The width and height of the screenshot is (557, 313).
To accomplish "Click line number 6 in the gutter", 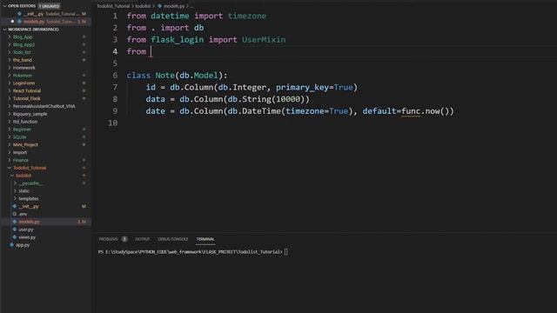I will (115, 76).
